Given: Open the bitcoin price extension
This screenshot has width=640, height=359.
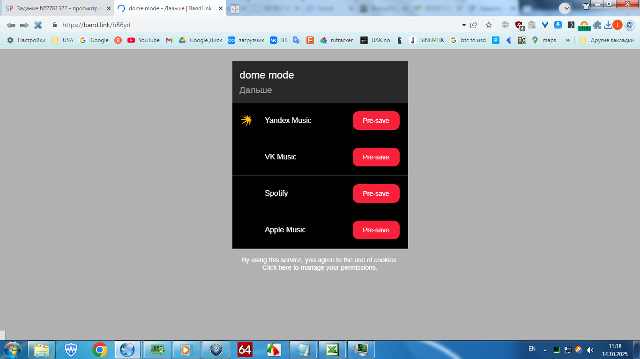Looking at the screenshot, I should (x=584, y=26).
